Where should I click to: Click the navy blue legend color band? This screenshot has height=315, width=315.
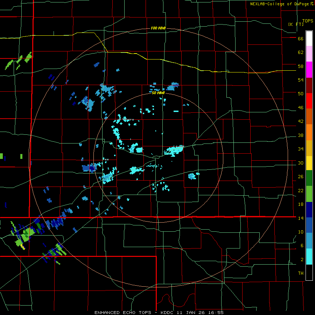tap(309, 210)
